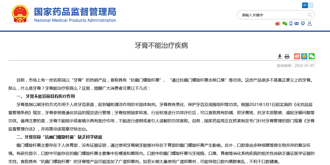This screenshot has height=165, width=330.
Task: Click the mobile phone icon in the header
Action: point(291,24)
